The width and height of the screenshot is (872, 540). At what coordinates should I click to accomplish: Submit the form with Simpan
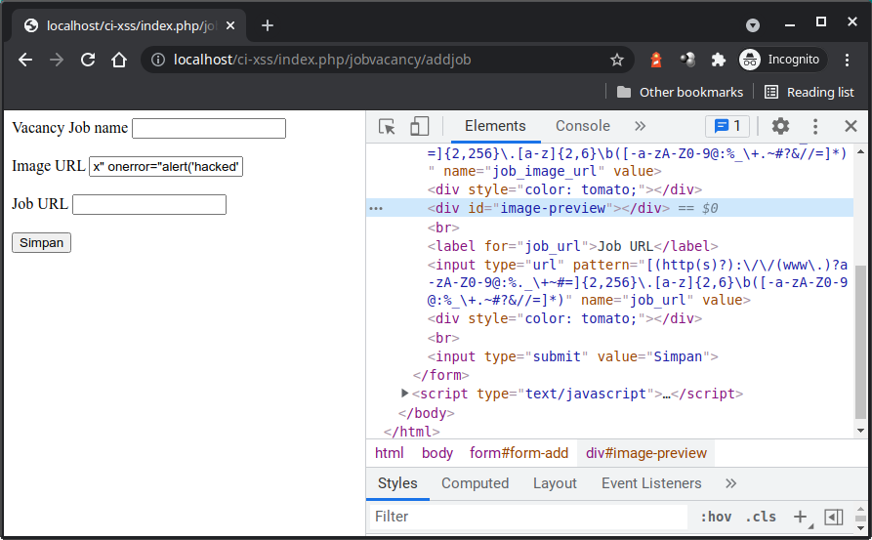pos(42,242)
